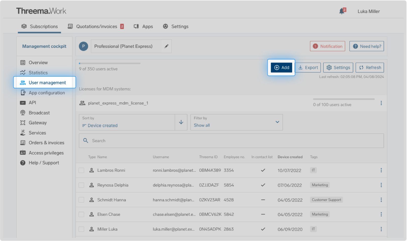Click the red Notification button
This screenshot has height=241, width=407.
[328, 46]
